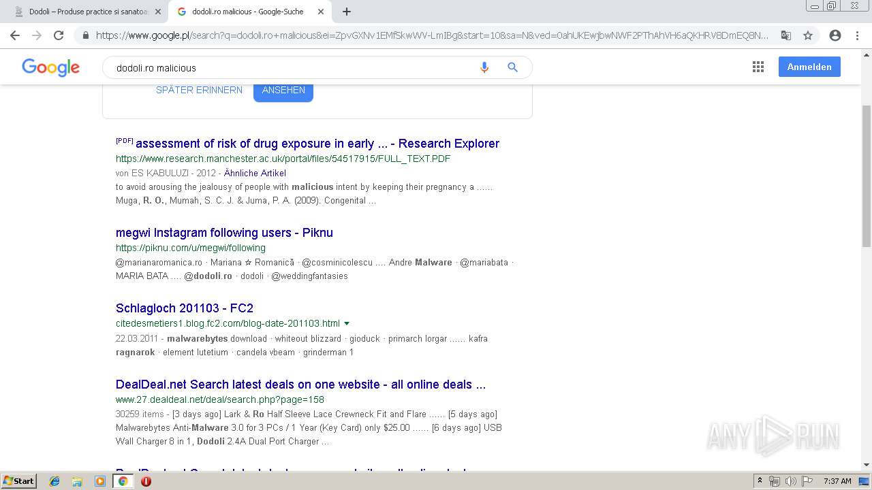Open the network tray icon
Viewport: 872px width, 490px height.
click(775, 481)
